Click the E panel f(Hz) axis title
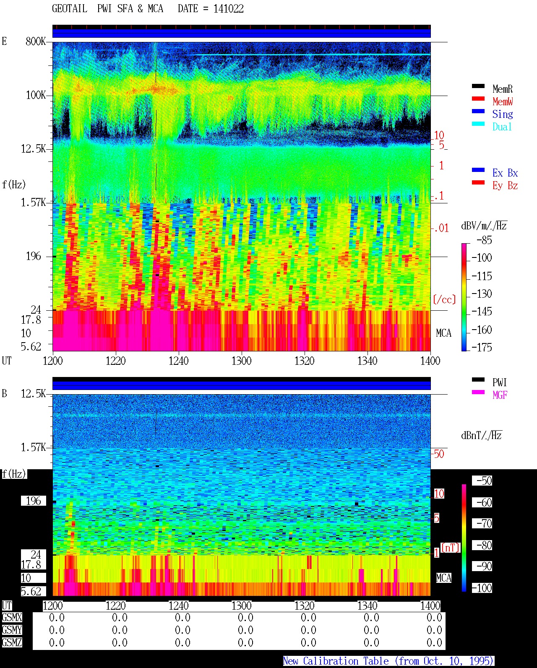Viewport: 537px width, 668px height. (14, 185)
